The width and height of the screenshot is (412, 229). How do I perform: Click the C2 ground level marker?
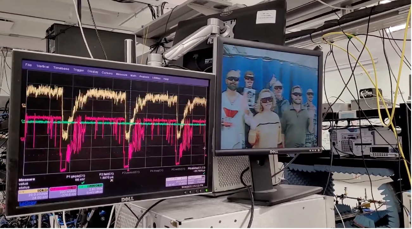pyautogui.click(x=23, y=139)
